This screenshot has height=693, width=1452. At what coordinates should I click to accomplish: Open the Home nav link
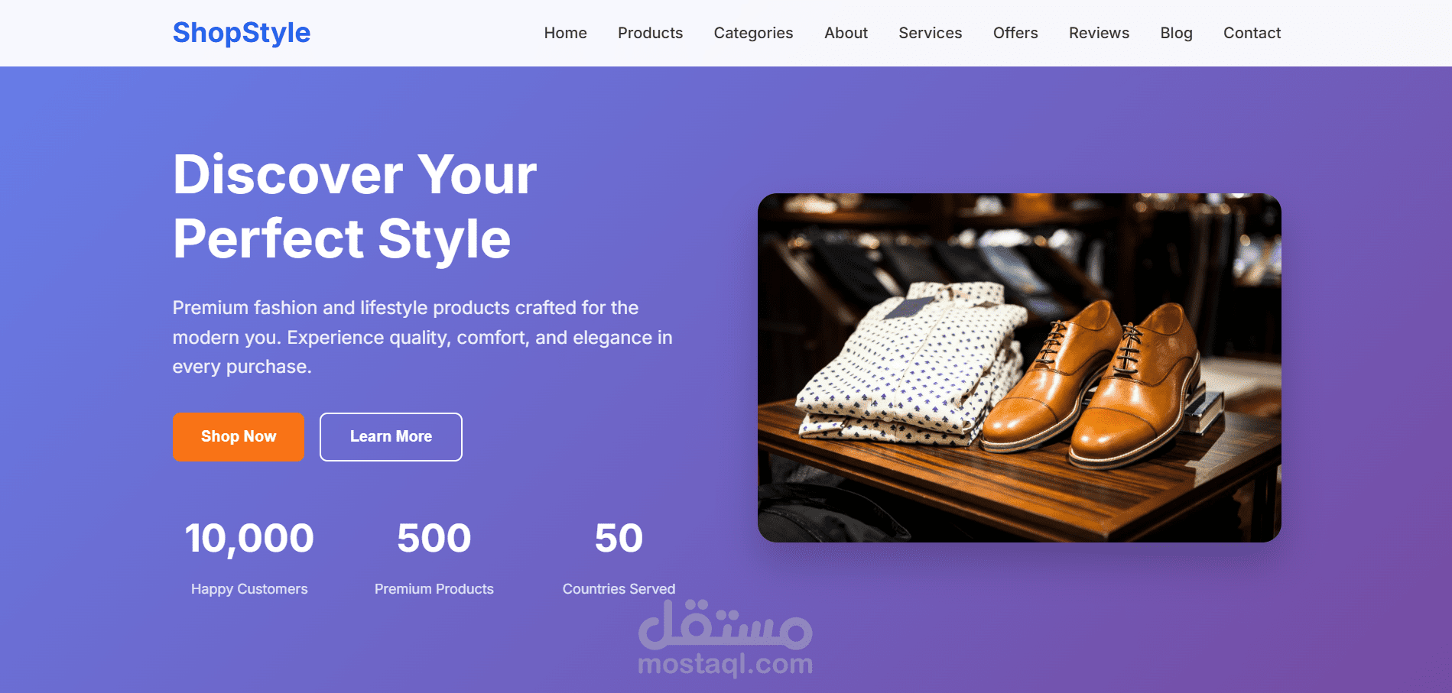pyautogui.click(x=566, y=33)
